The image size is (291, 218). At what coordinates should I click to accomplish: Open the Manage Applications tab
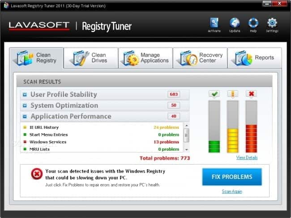(x=145, y=58)
